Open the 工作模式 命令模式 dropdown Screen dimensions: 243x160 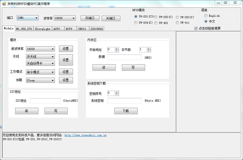pos(40,72)
